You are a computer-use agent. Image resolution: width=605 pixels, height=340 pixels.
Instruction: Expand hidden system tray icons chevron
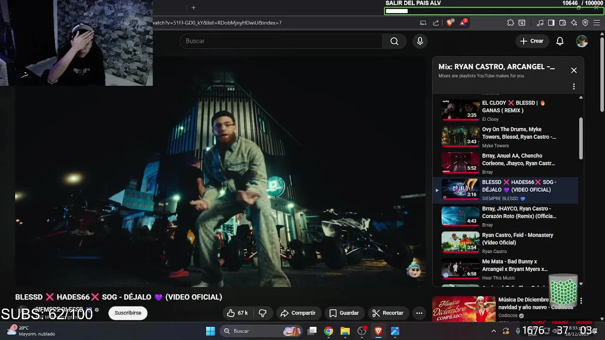click(494, 331)
